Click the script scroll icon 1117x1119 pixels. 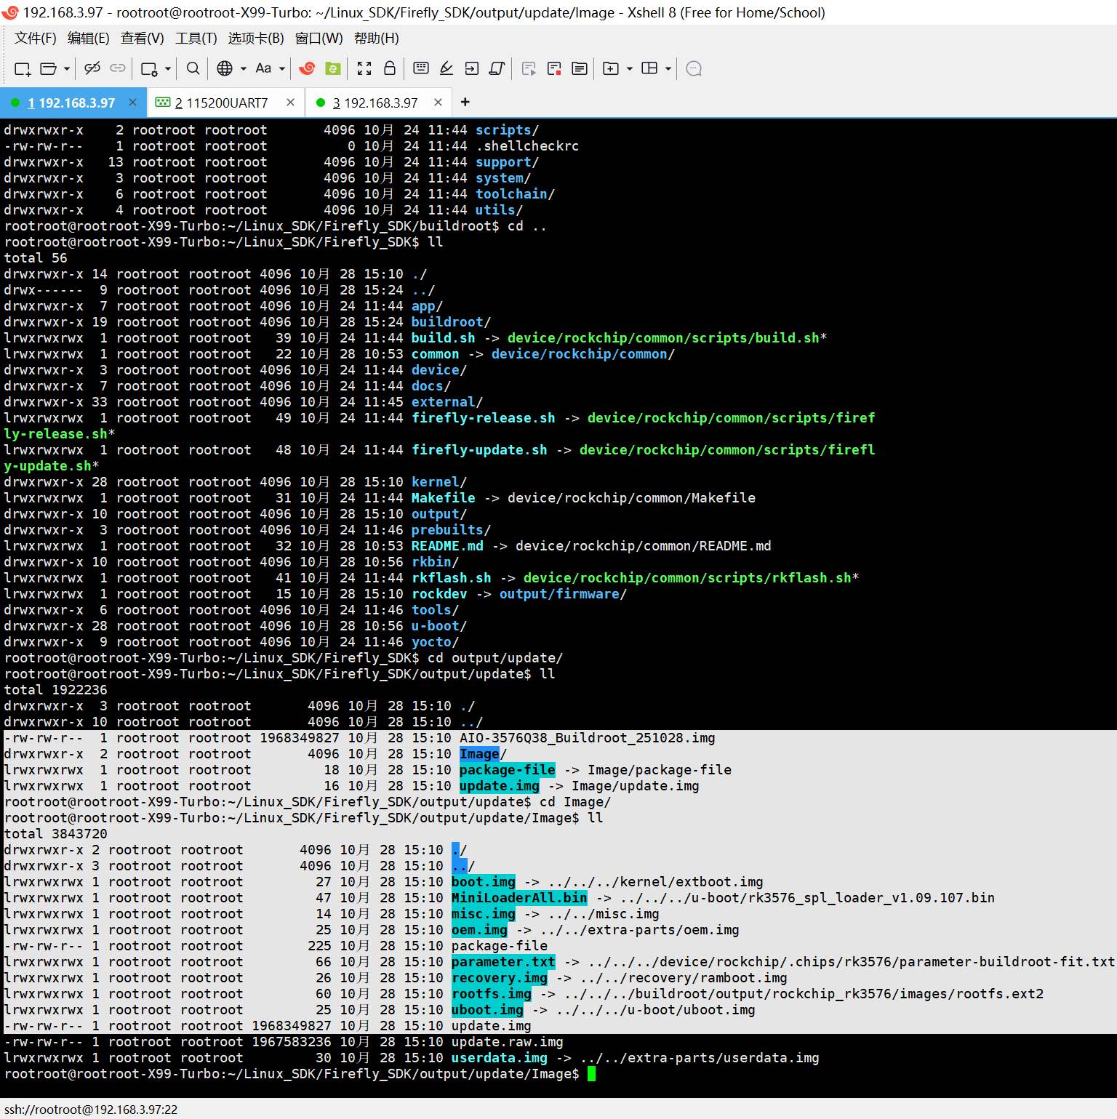tap(497, 68)
